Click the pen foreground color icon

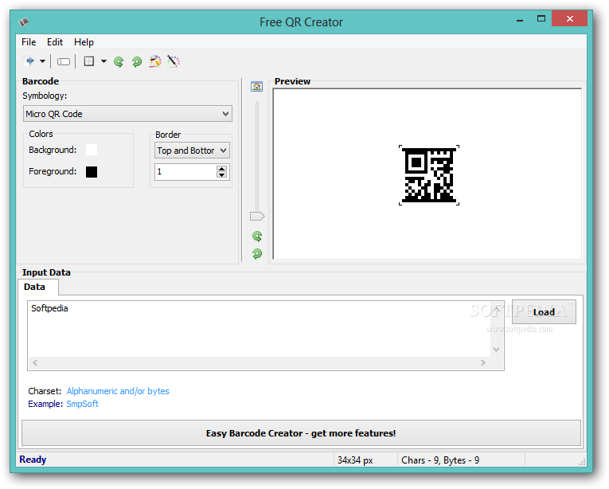pyautogui.click(x=174, y=61)
